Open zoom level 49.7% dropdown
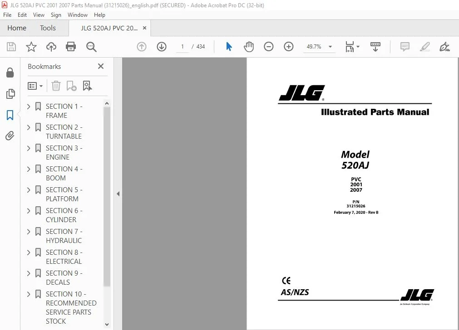 click(x=330, y=47)
